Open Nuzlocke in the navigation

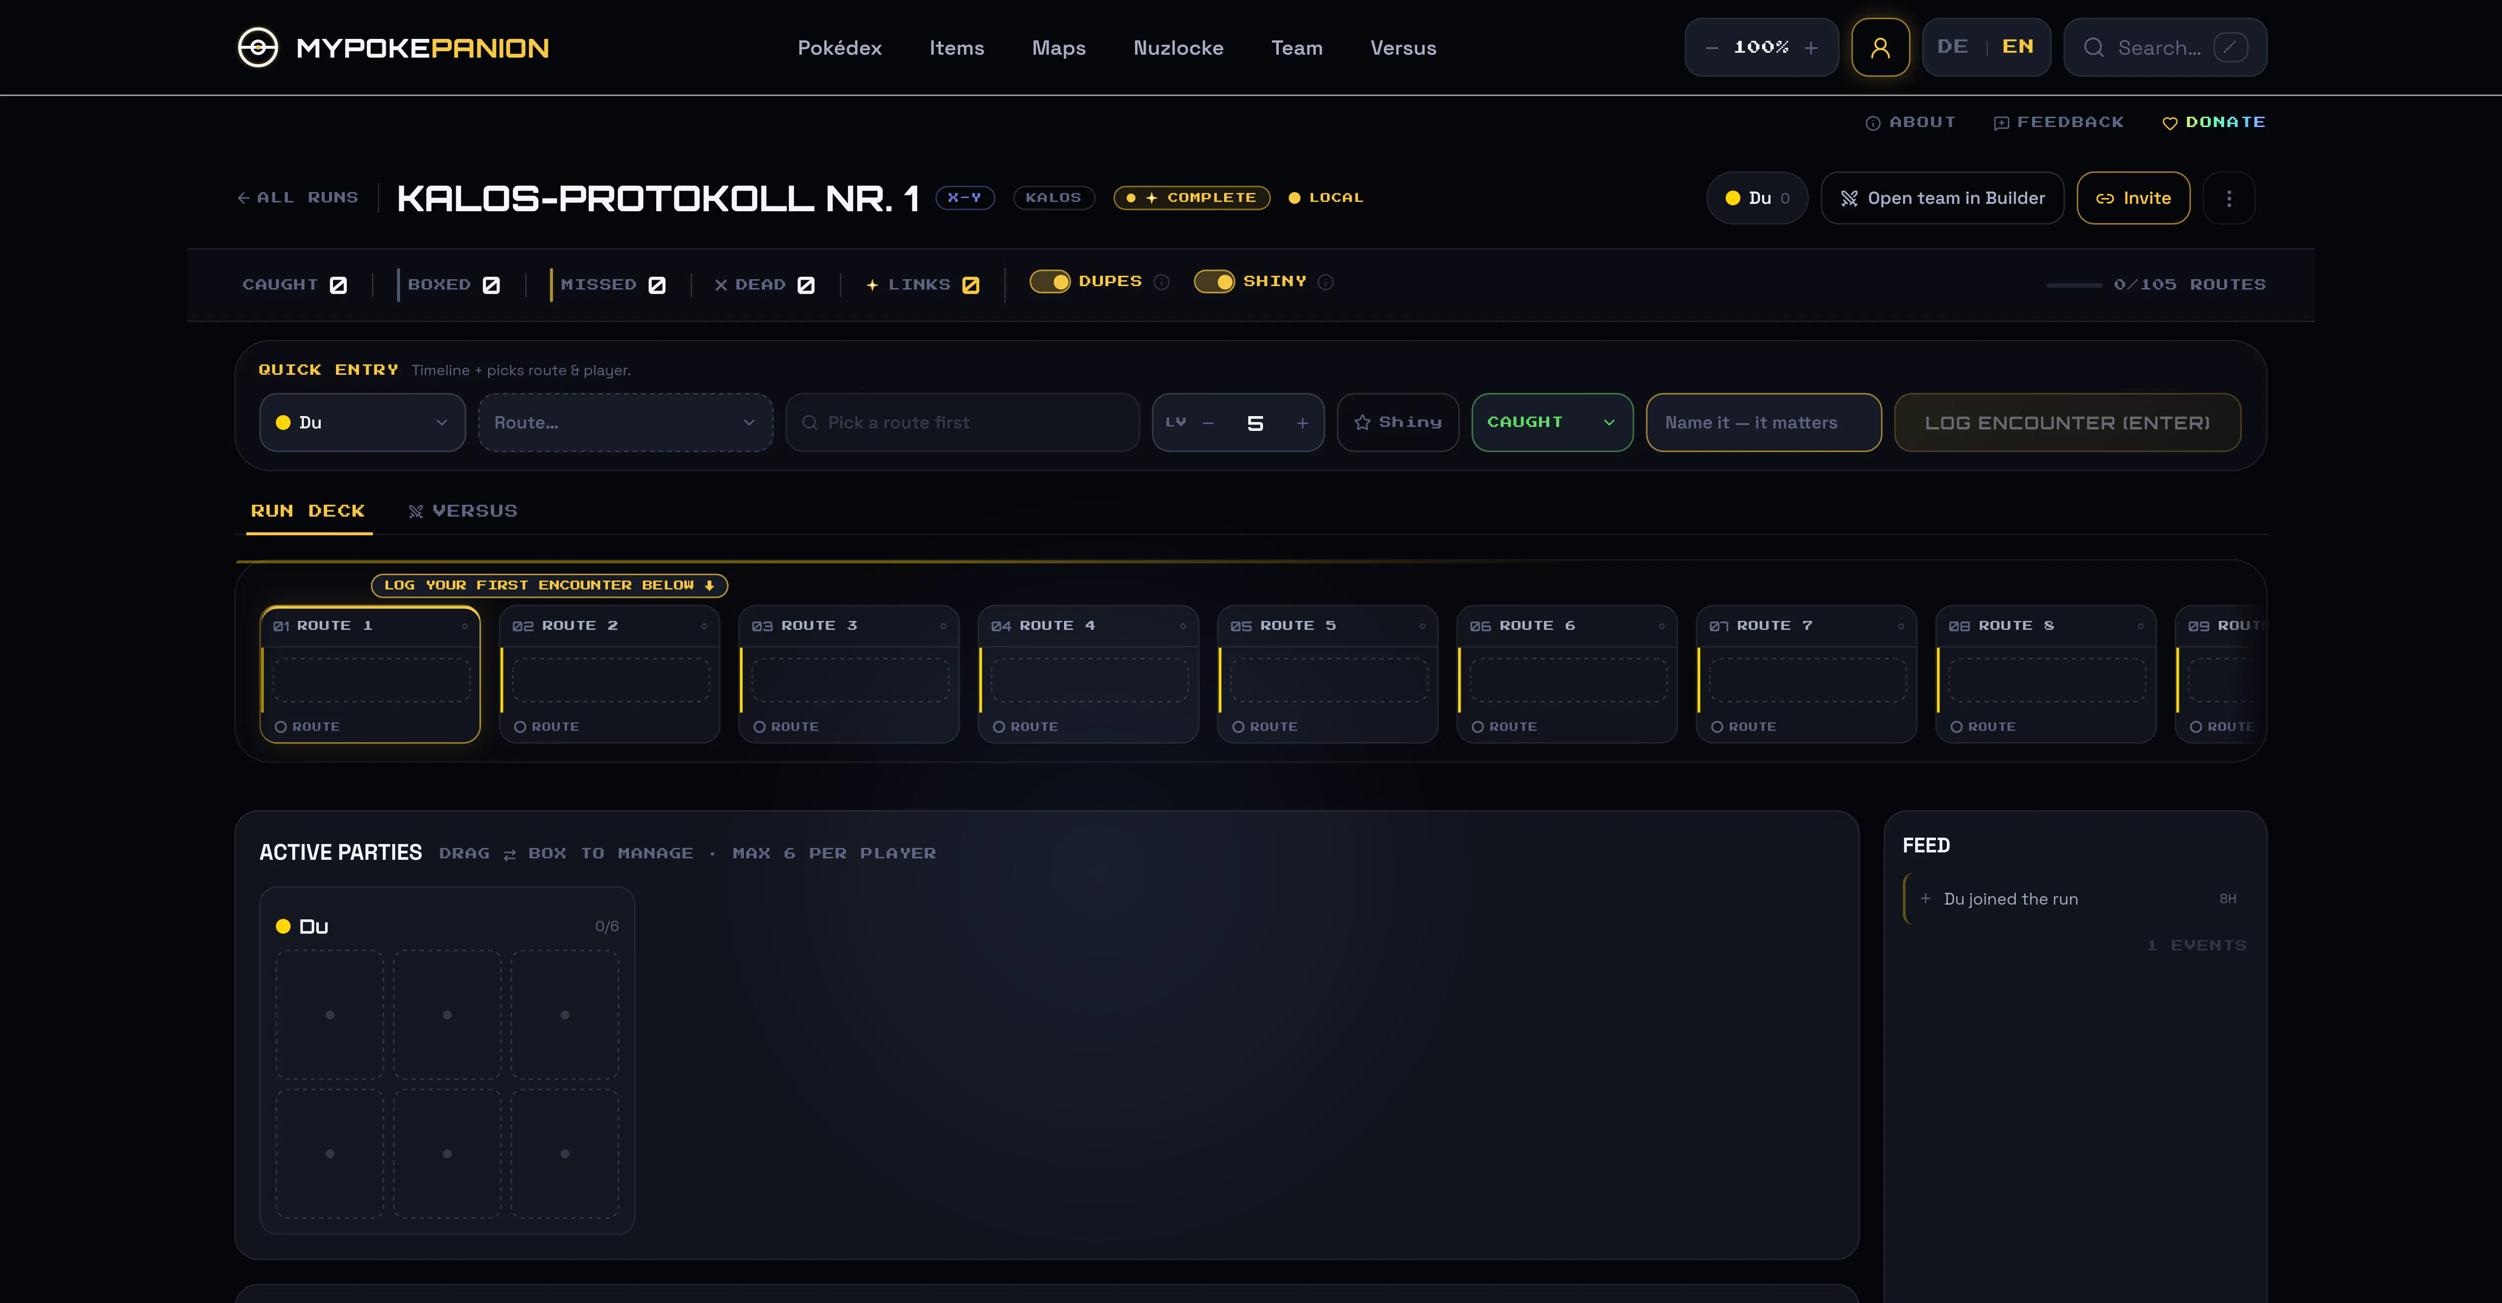1178,48
